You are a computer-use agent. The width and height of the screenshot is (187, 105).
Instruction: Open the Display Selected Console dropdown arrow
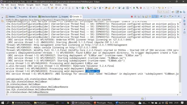point(167,16)
